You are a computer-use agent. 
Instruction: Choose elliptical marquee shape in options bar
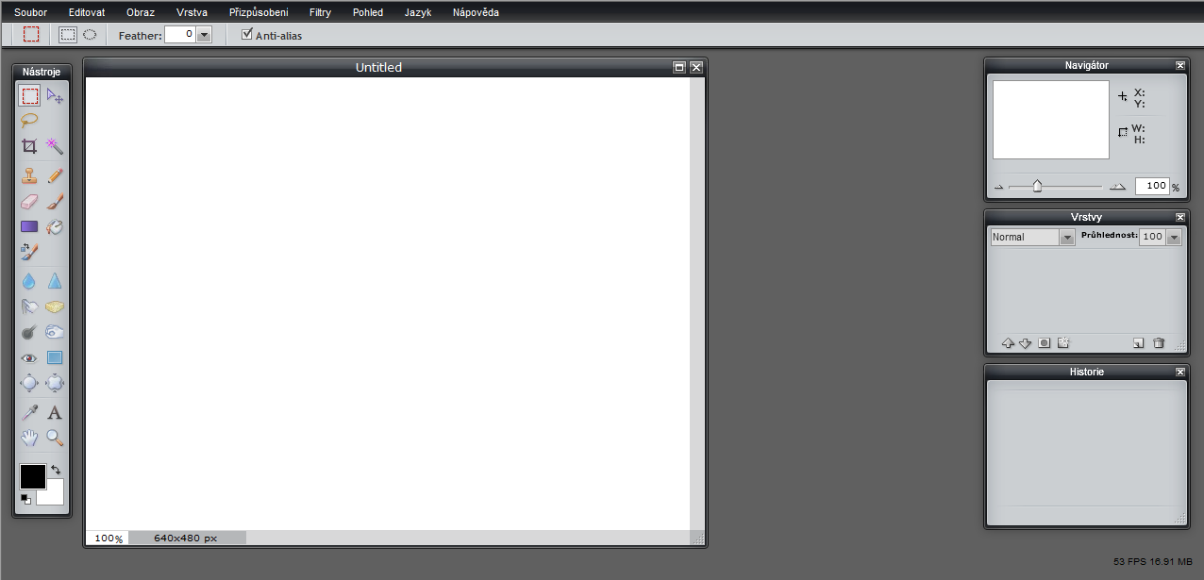click(x=90, y=34)
